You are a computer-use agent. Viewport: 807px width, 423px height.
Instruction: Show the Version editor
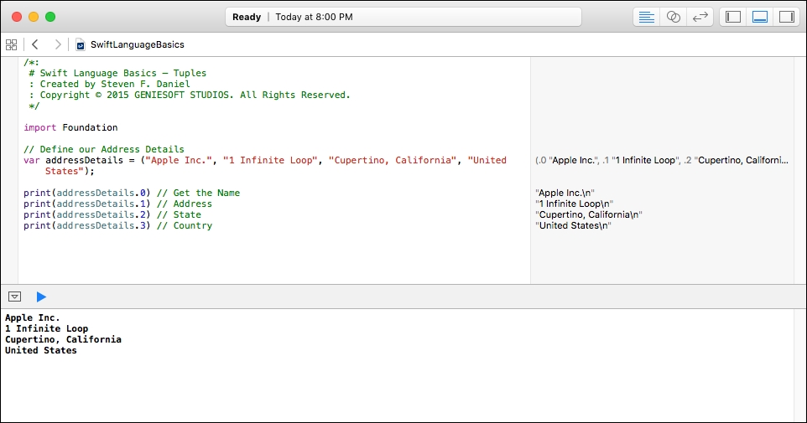tap(700, 17)
